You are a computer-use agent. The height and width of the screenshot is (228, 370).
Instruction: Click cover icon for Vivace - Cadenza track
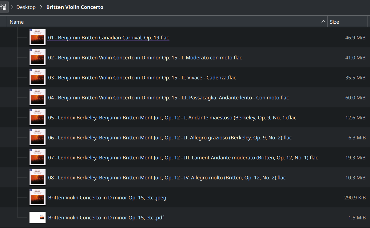38,77
